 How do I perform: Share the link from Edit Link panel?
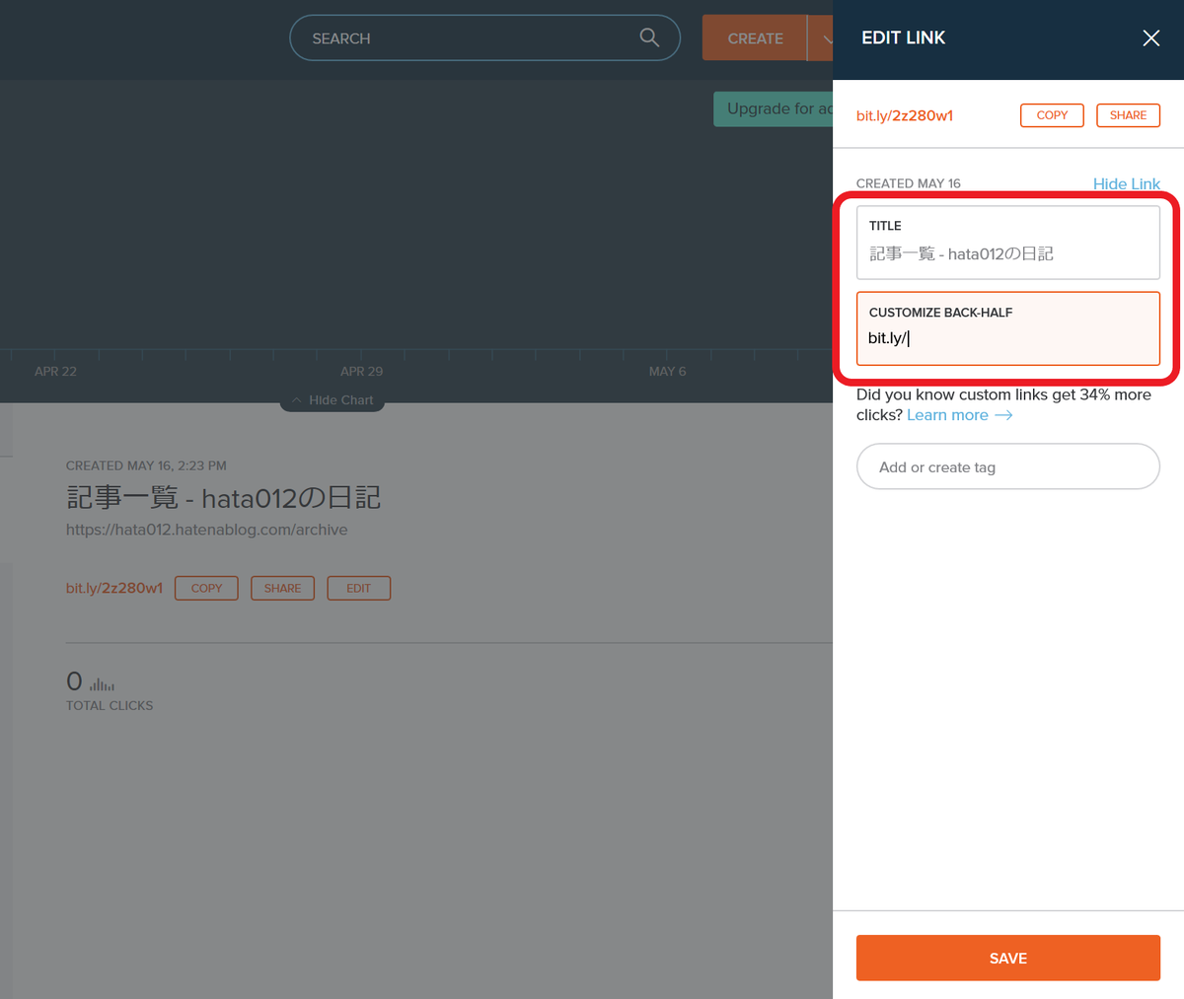point(1128,115)
